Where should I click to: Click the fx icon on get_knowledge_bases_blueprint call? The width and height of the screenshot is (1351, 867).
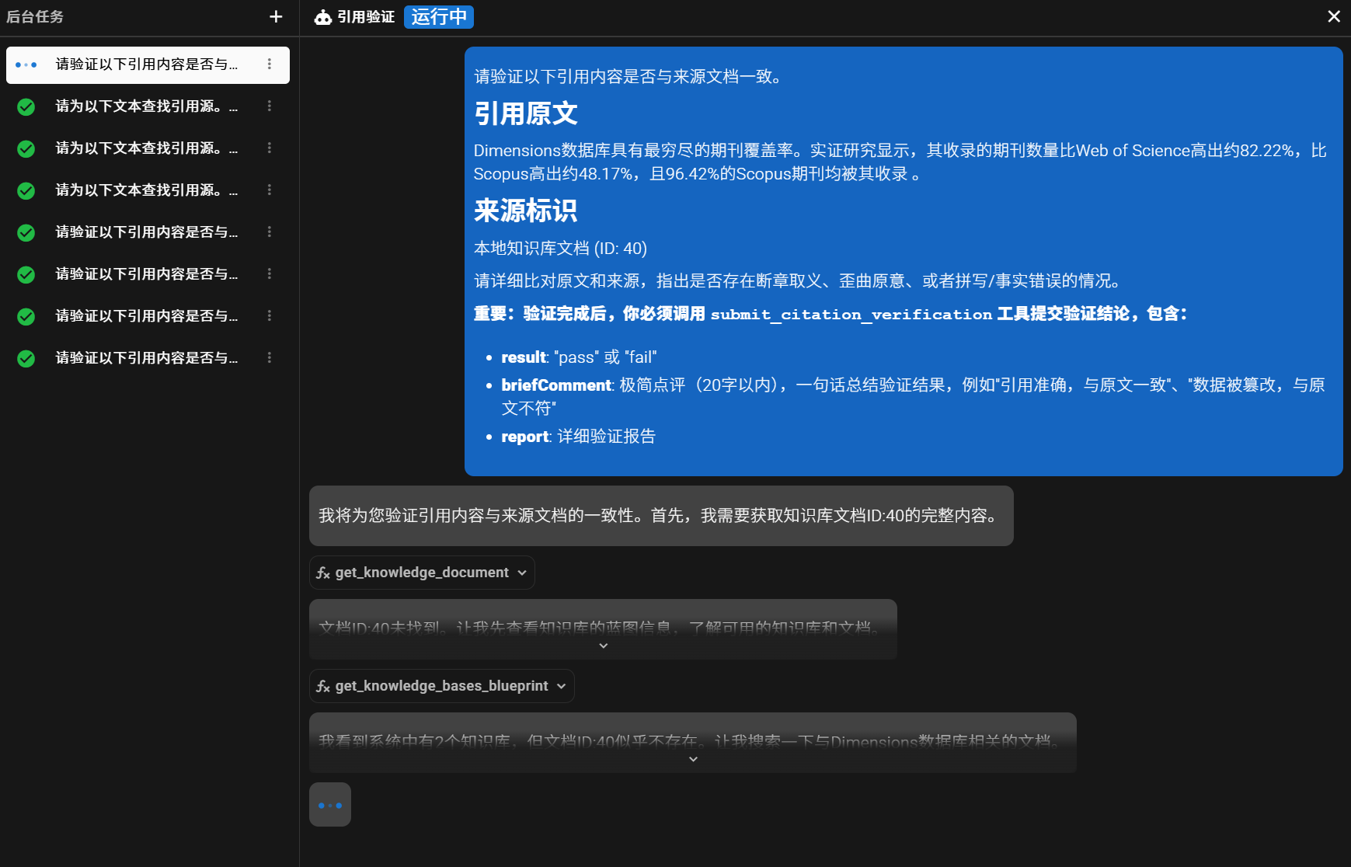(x=323, y=686)
